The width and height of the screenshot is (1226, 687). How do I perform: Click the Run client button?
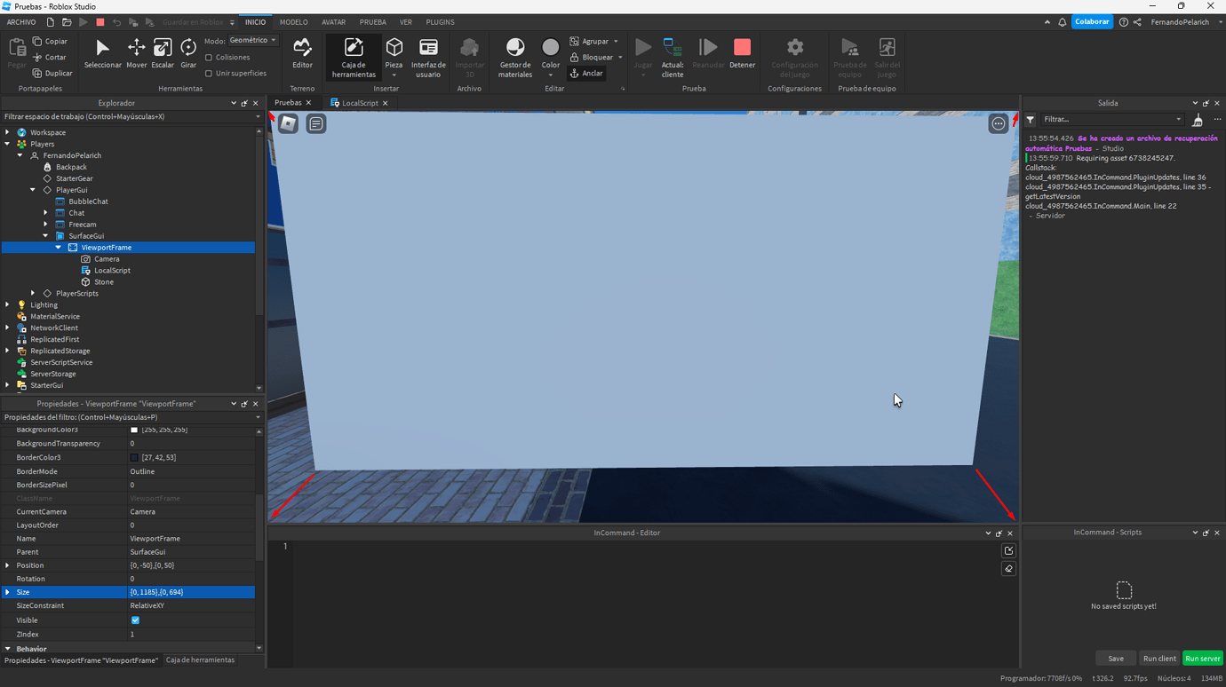(1159, 659)
